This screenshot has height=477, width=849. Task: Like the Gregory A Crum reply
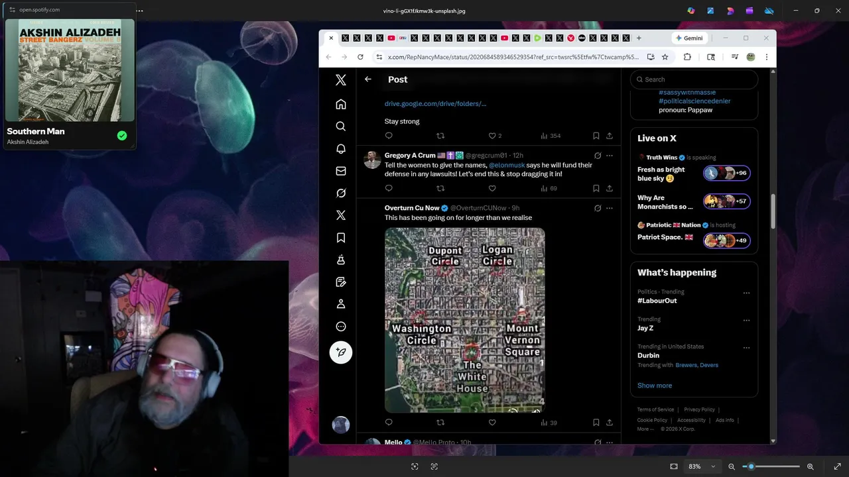pyautogui.click(x=492, y=188)
